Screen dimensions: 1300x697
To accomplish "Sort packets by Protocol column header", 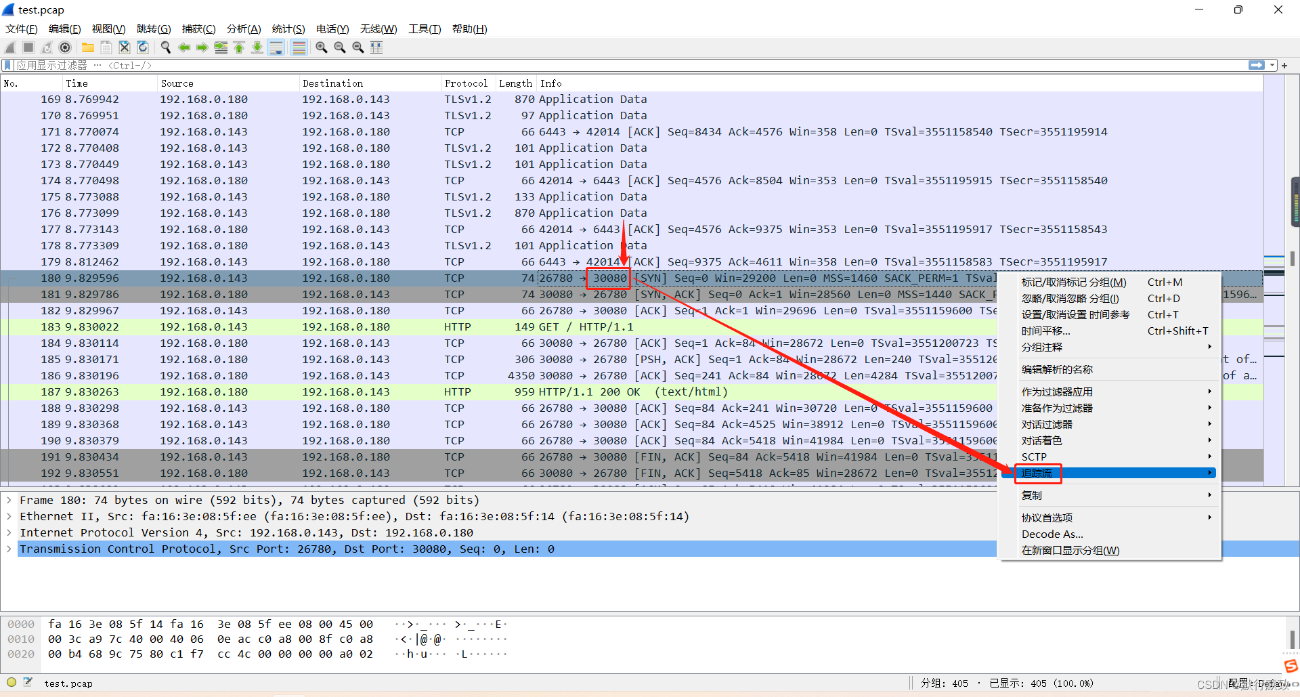I will click(x=468, y=83).
